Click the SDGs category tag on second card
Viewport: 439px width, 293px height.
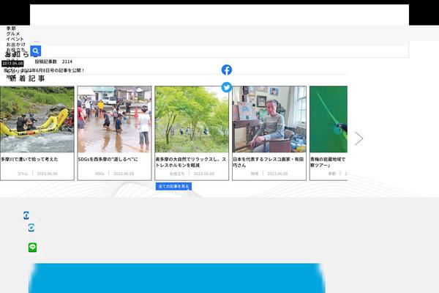(x=100, y=174)
